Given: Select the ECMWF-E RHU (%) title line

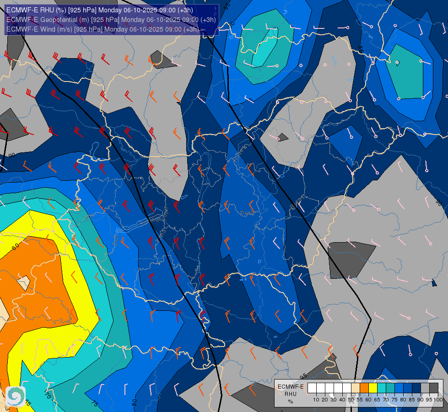Looking at the screenshot, I should pos(99,10).
